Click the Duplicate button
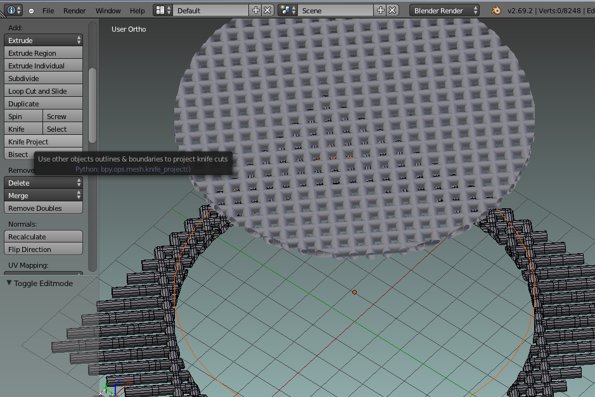The image size is (595, 397). tap(43, 104)
